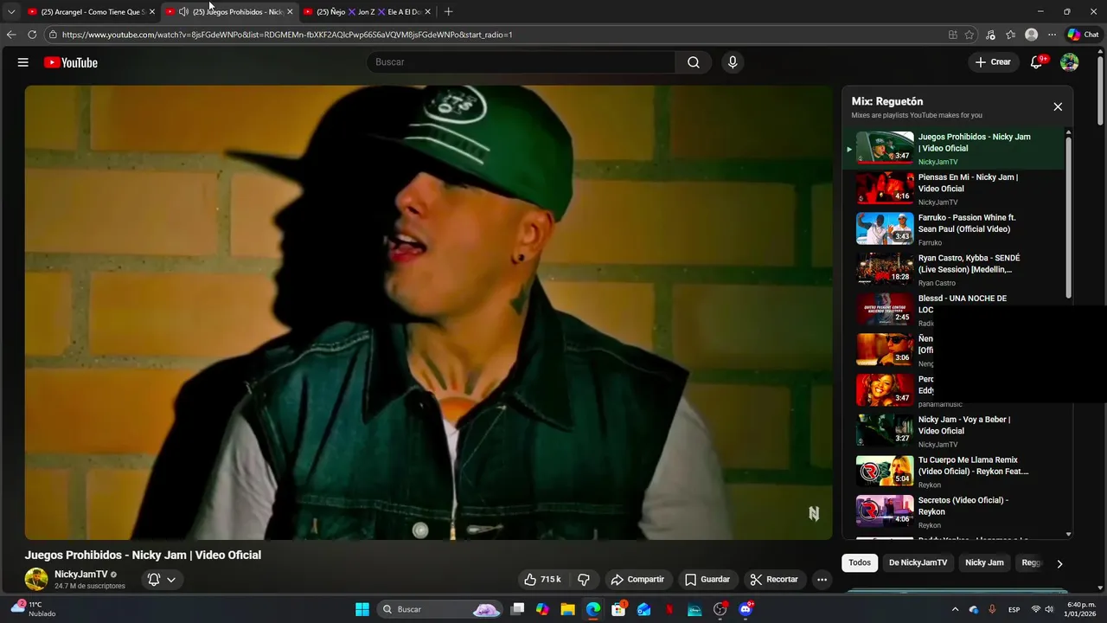Open the account avatar menu
Image resolution: width=1107 pixels, height=623 pixels.
[x=1070, y=62]
